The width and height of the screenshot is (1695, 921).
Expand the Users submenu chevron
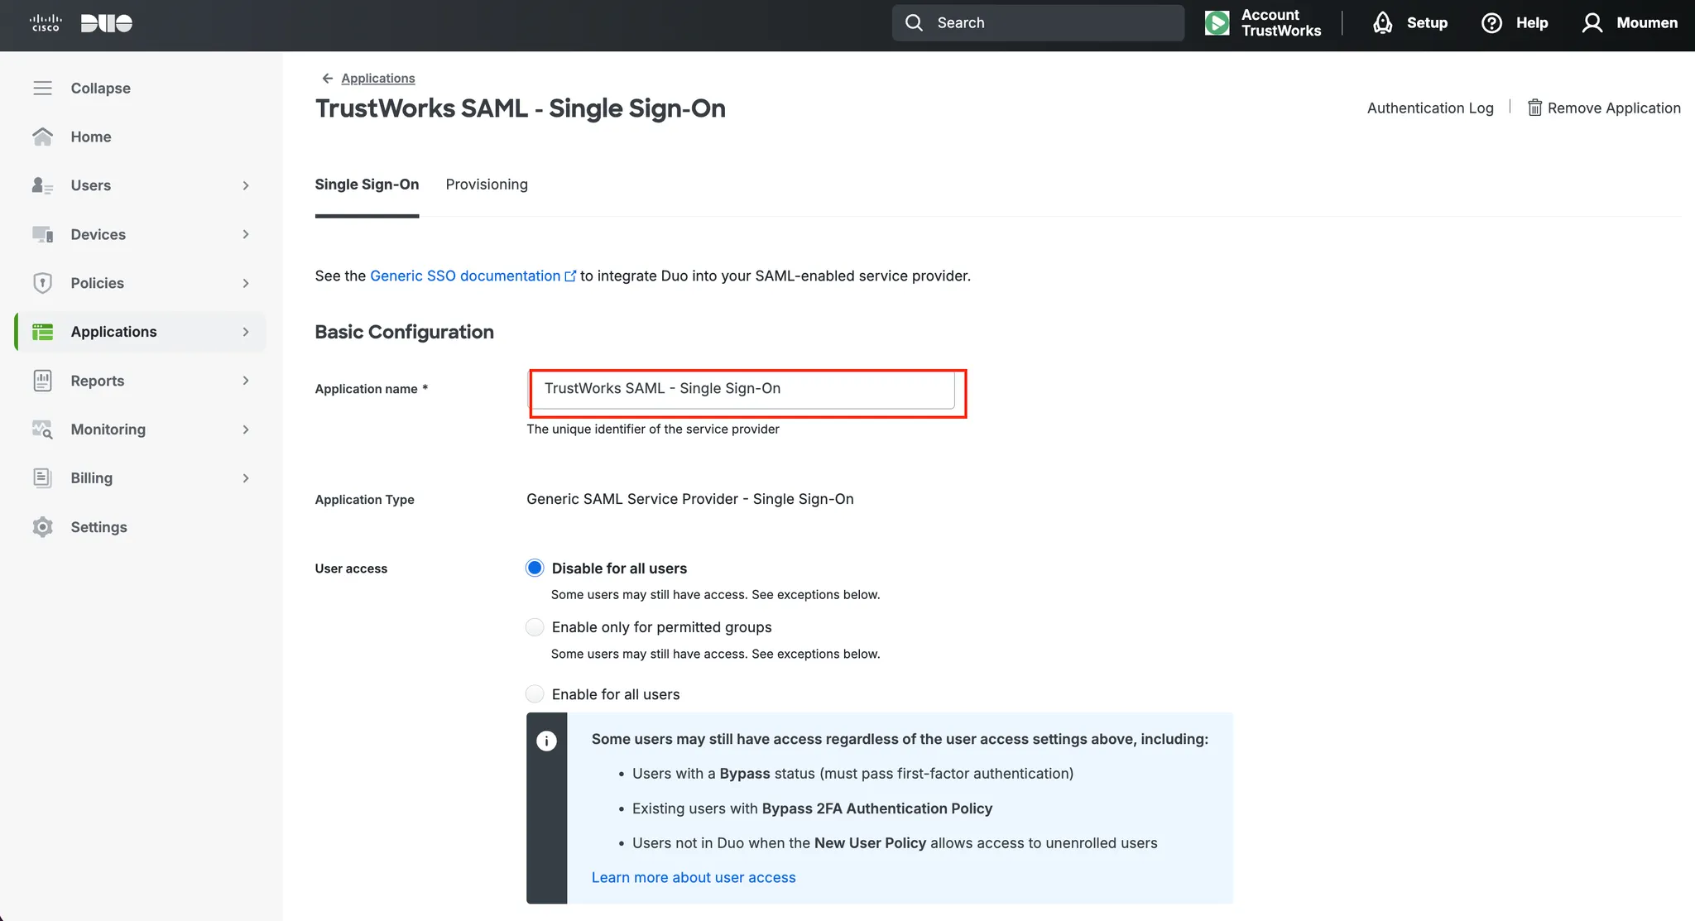click(246, 185)
